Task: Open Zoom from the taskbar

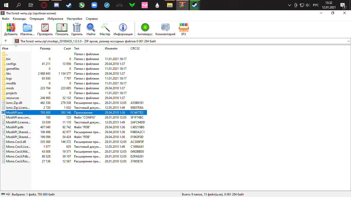Action: tap(95, 5)
